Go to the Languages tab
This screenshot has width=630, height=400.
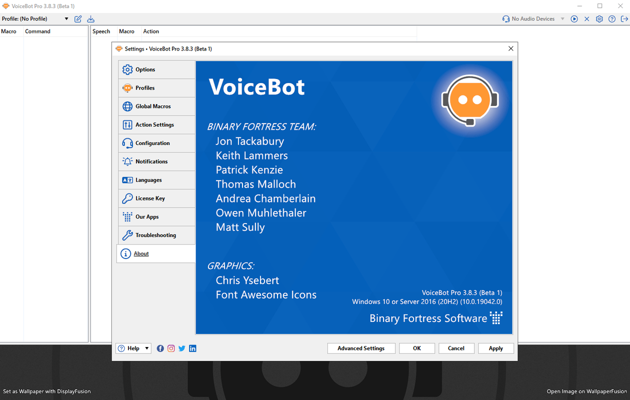156,180
